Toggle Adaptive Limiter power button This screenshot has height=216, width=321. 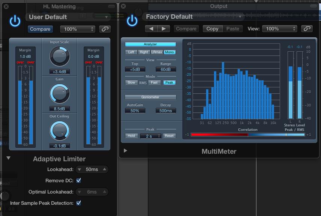15,21
